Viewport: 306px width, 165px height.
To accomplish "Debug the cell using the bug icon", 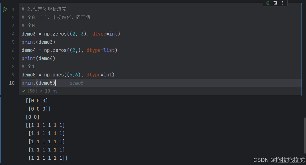I will pos(268,3).
